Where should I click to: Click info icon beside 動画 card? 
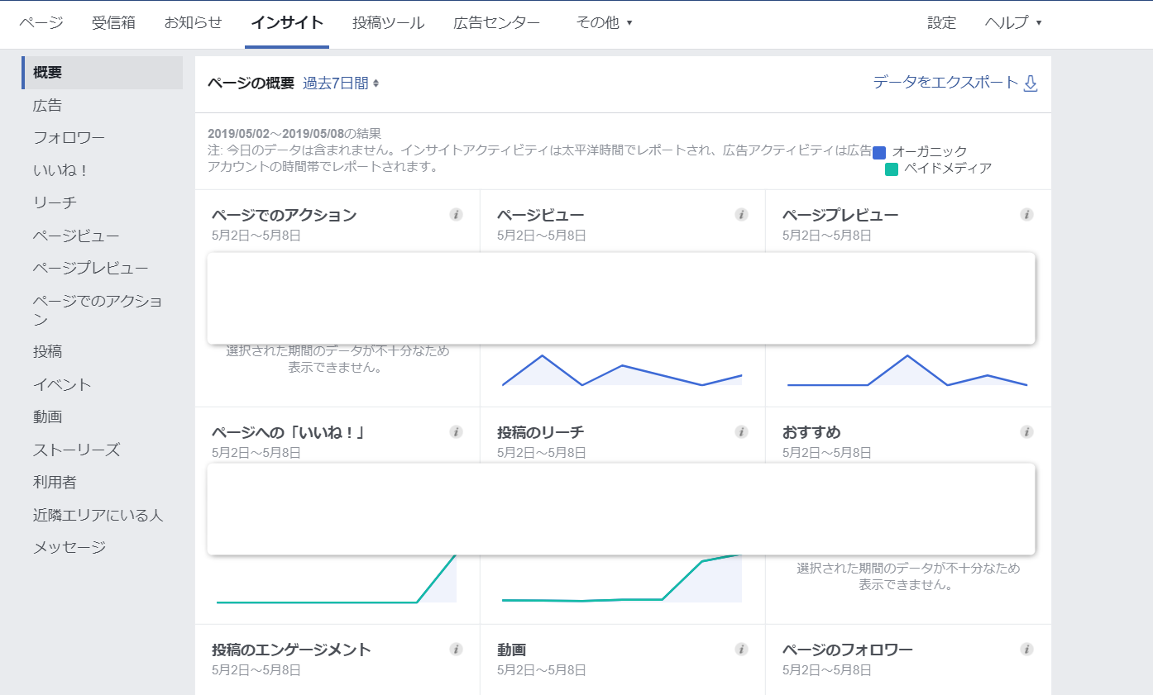coord(741,650)
